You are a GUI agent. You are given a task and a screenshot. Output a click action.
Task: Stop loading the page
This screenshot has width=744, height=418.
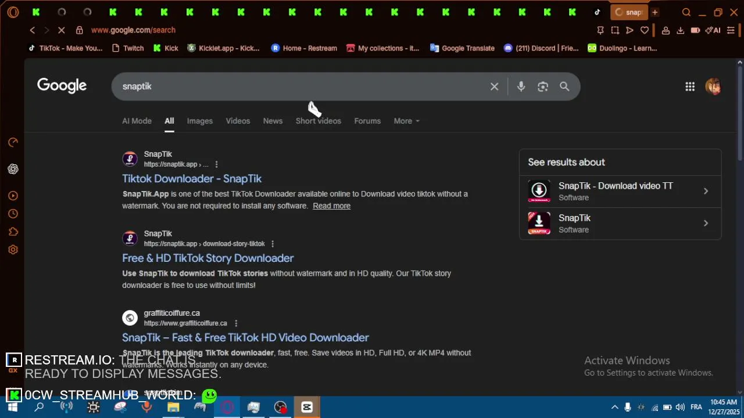click(x=61, y=30)
